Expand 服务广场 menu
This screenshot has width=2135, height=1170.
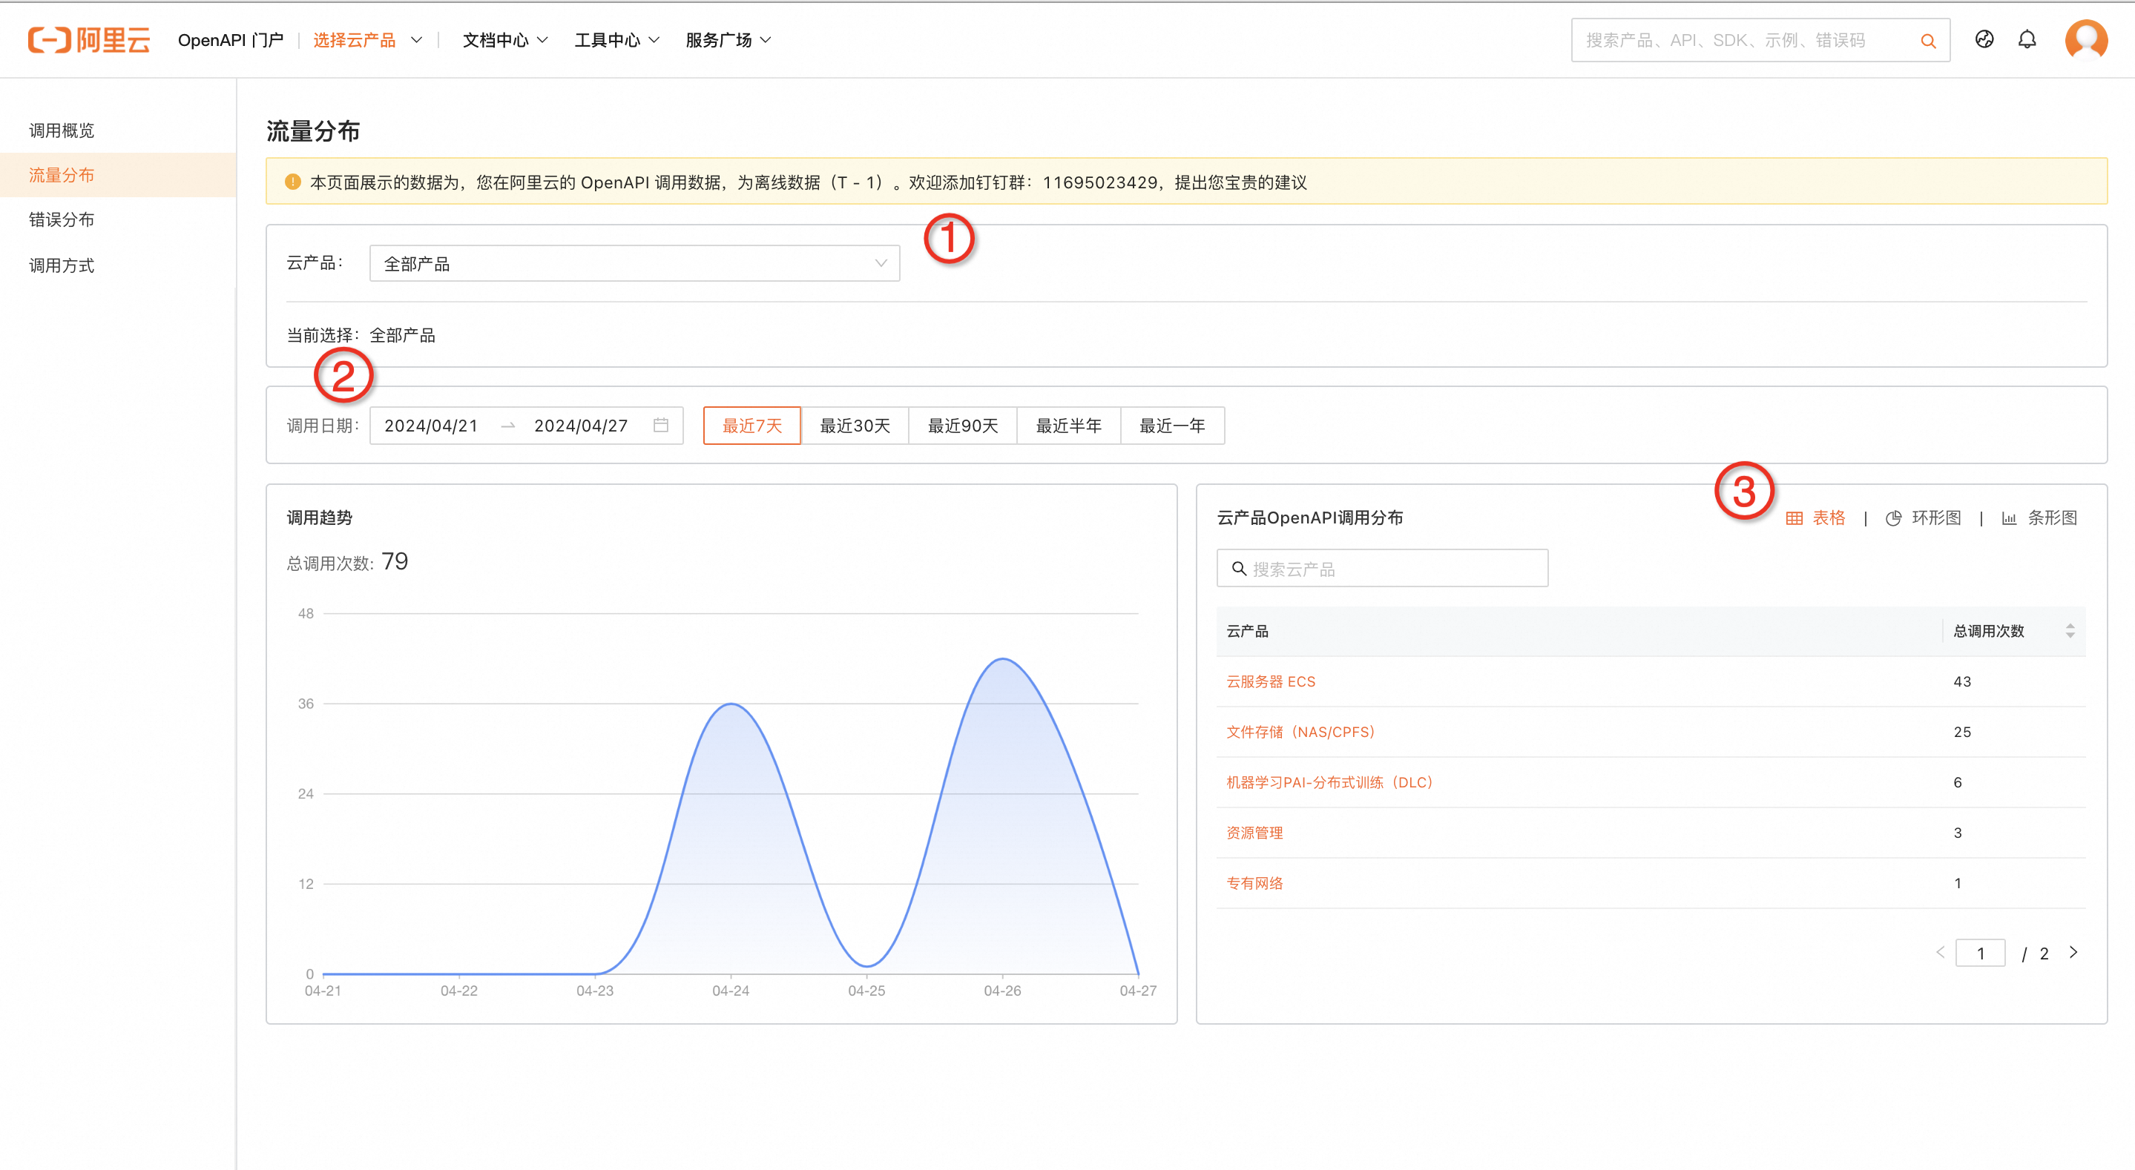728,40
